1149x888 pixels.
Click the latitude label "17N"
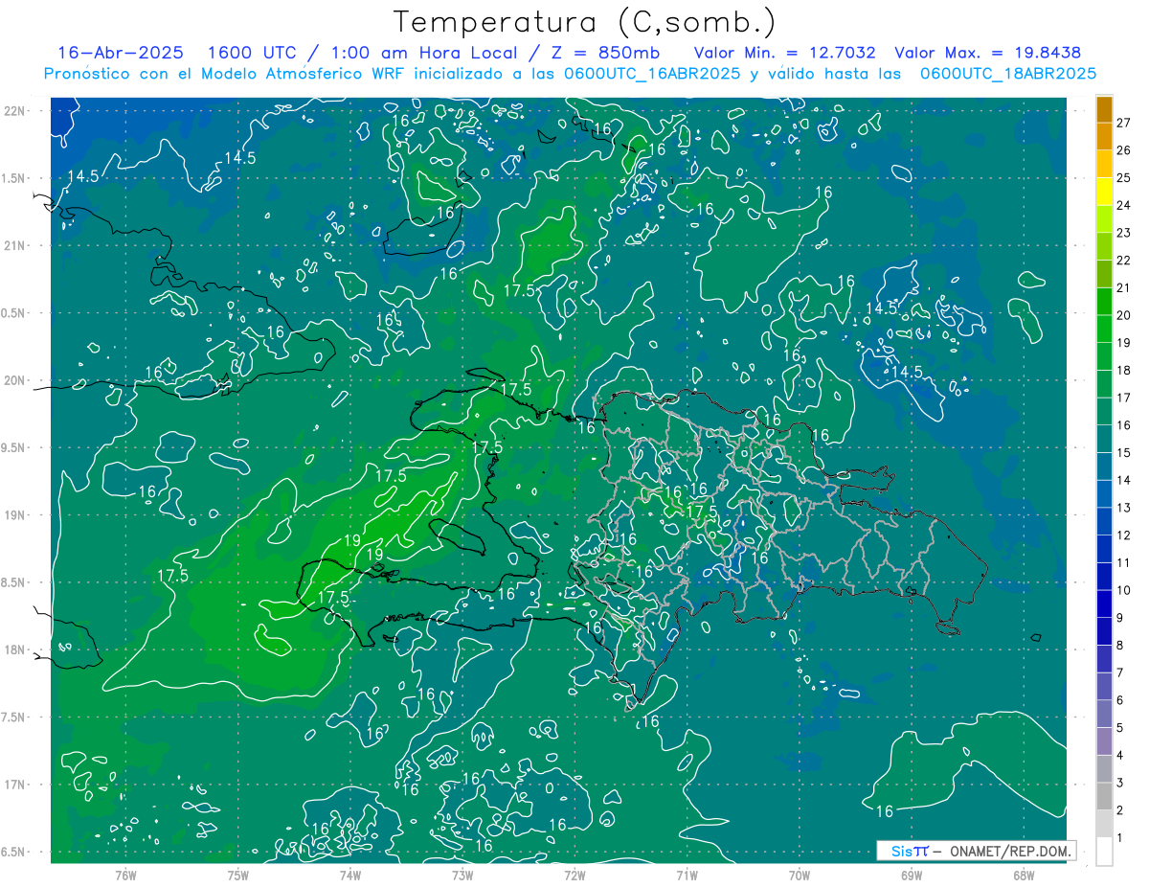coord(14,785)
